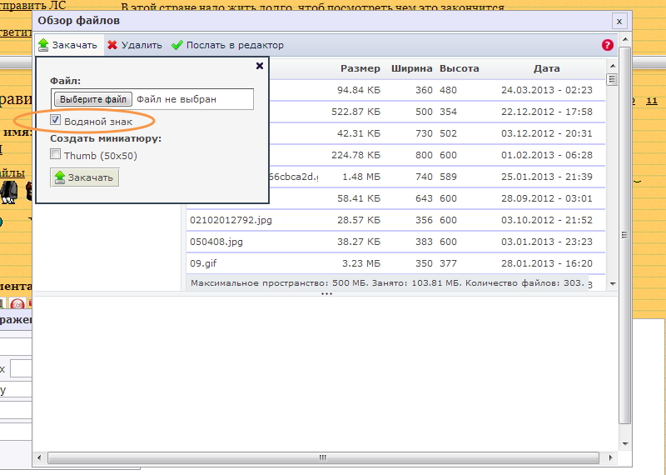This screenshot has height=475, width=666.
Task: Click the storage space status line
Action: click(x=387, y=283)
